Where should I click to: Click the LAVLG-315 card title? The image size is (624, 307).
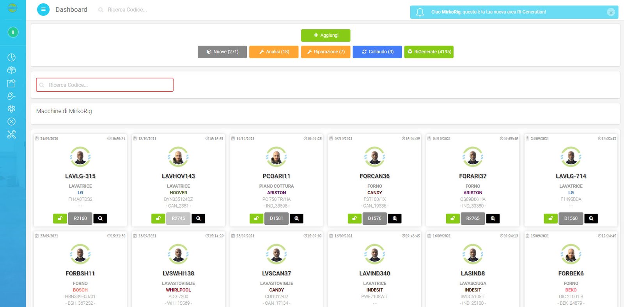pos(80,176)
